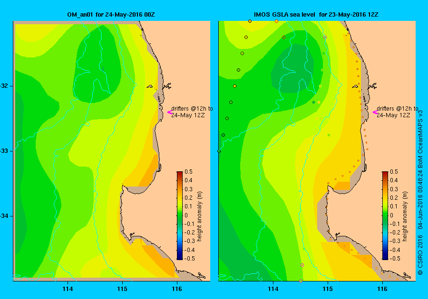This screenshot has height=299, width=428.
Task: Click the 0 value on OM_an01 colorbar
Action: click(x=186, y=215)
